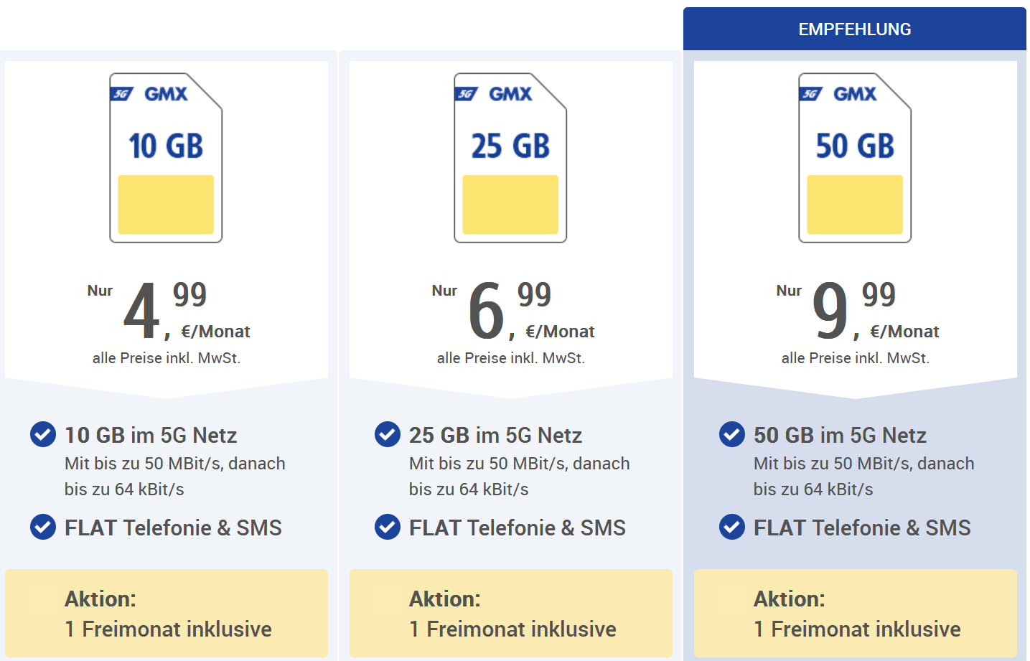Click the yellow chip on 25 GB SIM
The image size is (1030, 661).
tap(510, 205)
